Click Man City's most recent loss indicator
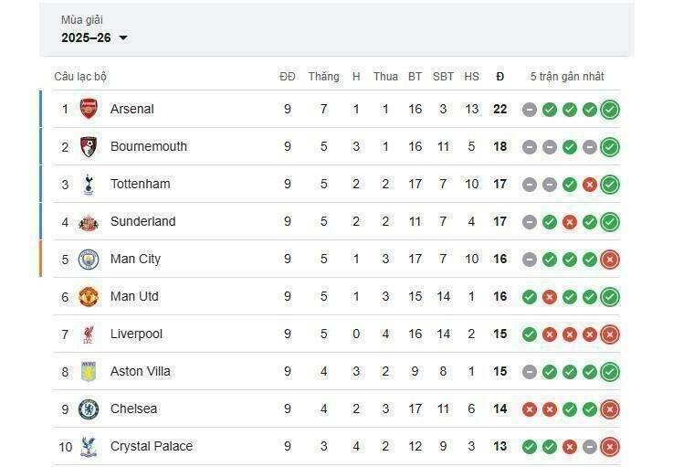673x467 pixels. coord(610,260)
